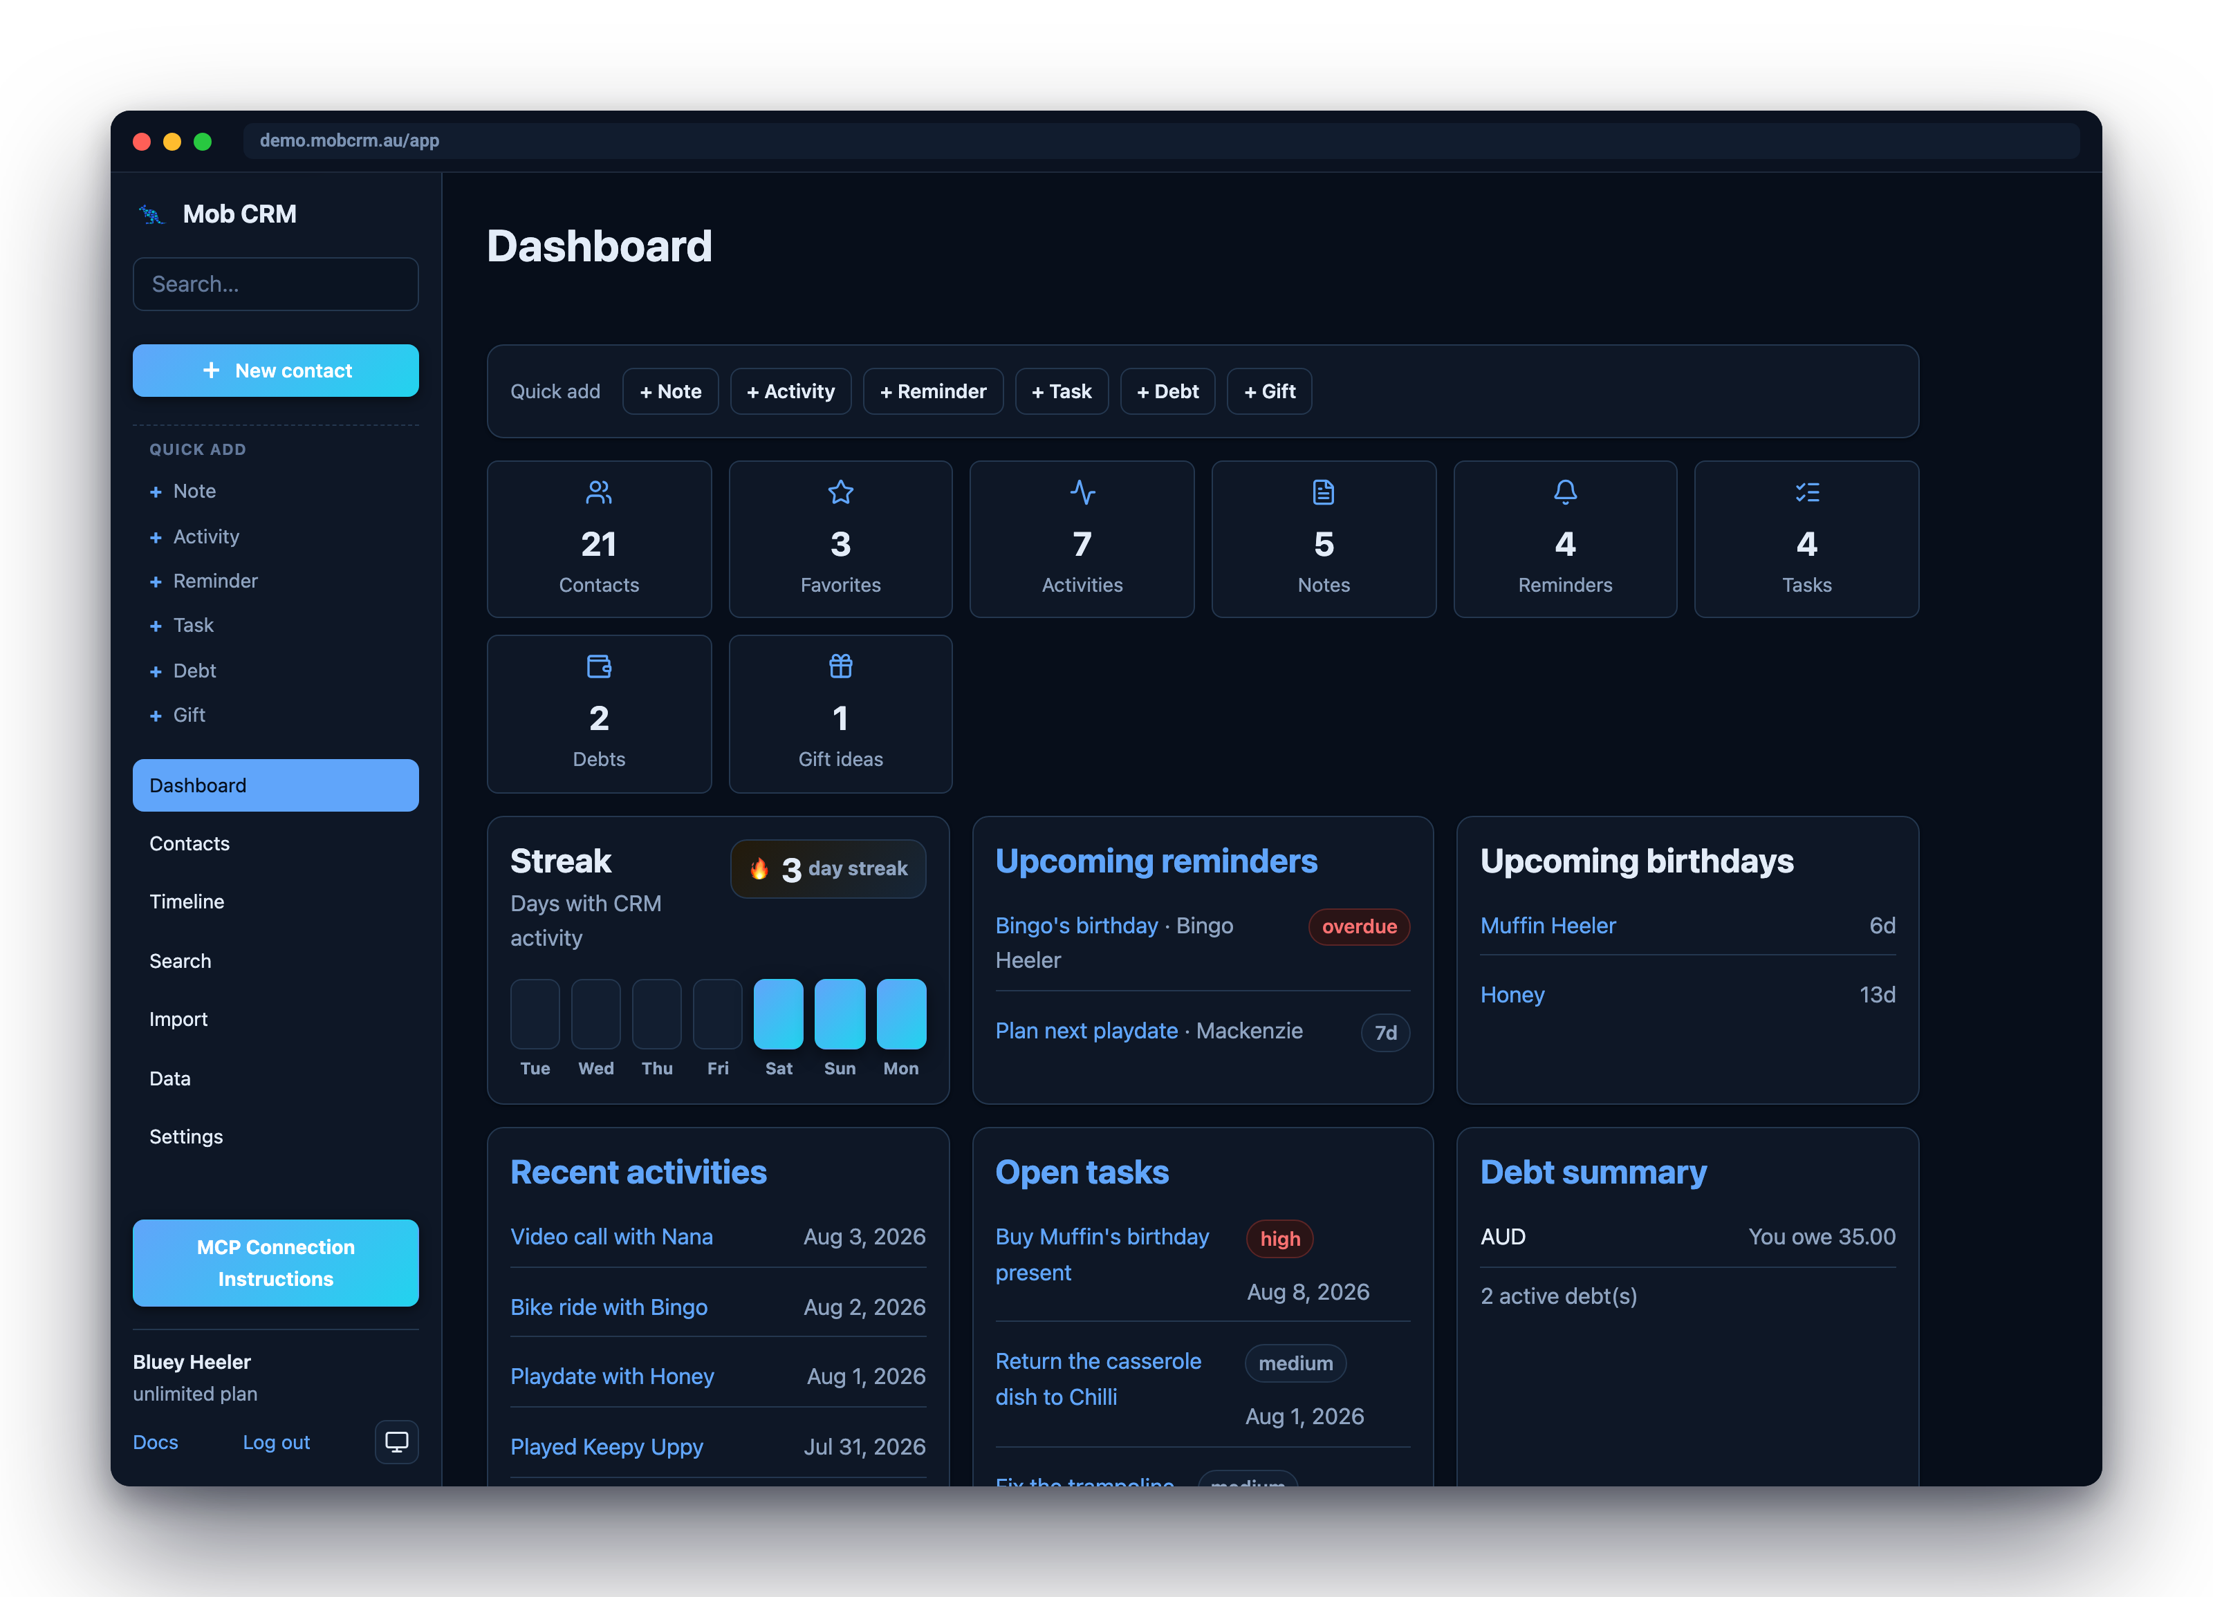Click the flame icon in streak badge
2213x1597 pixels.
click(759, 868)
